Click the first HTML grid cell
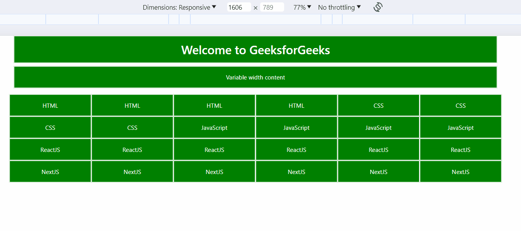Image resolution: width=521 pixels, height=231 pixels. point(50,105)
